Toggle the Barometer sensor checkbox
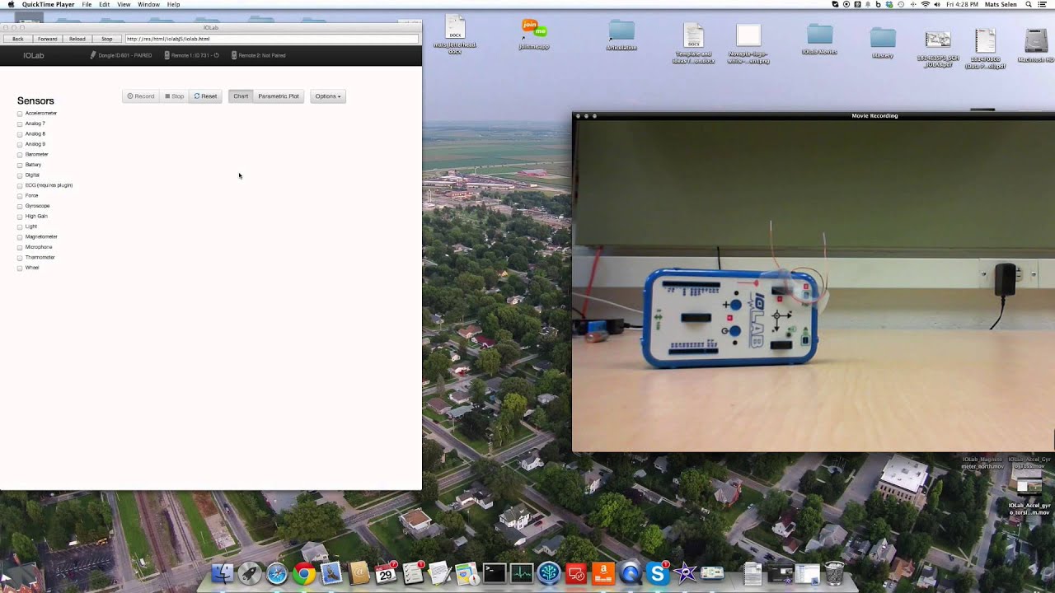This screenshot has width=1055, height=593. (20, 155)
